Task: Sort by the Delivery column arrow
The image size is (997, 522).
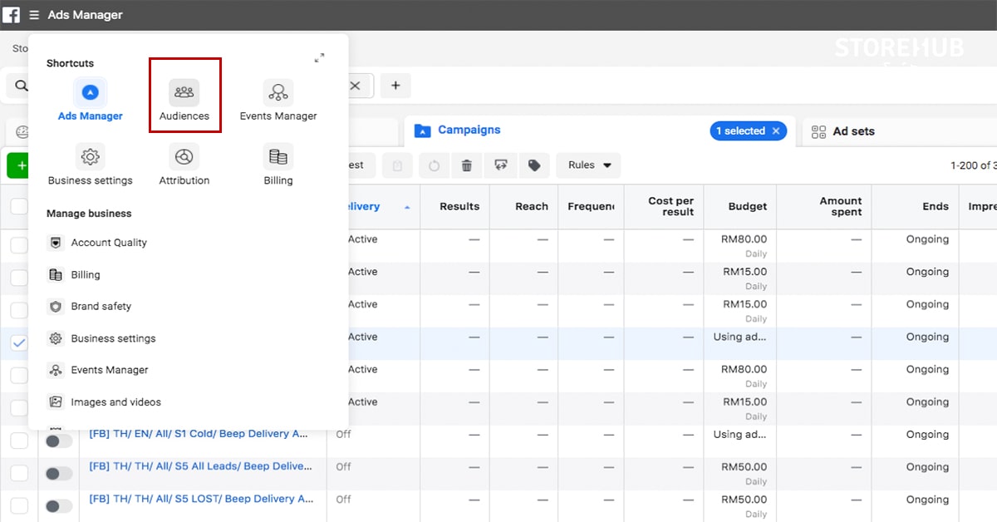Action: [x=407, y=207]
